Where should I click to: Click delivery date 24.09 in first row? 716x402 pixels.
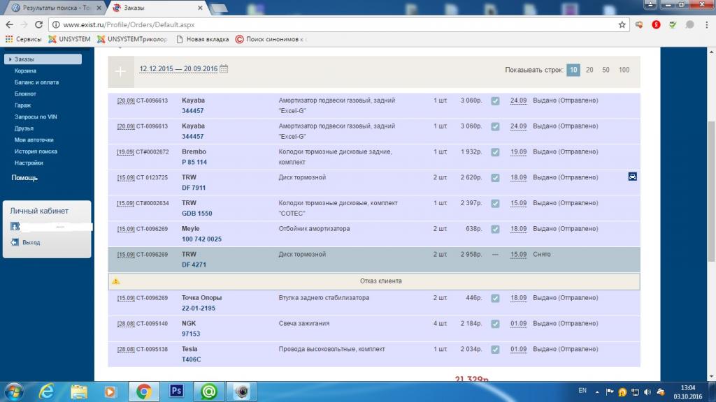(518, 100)
